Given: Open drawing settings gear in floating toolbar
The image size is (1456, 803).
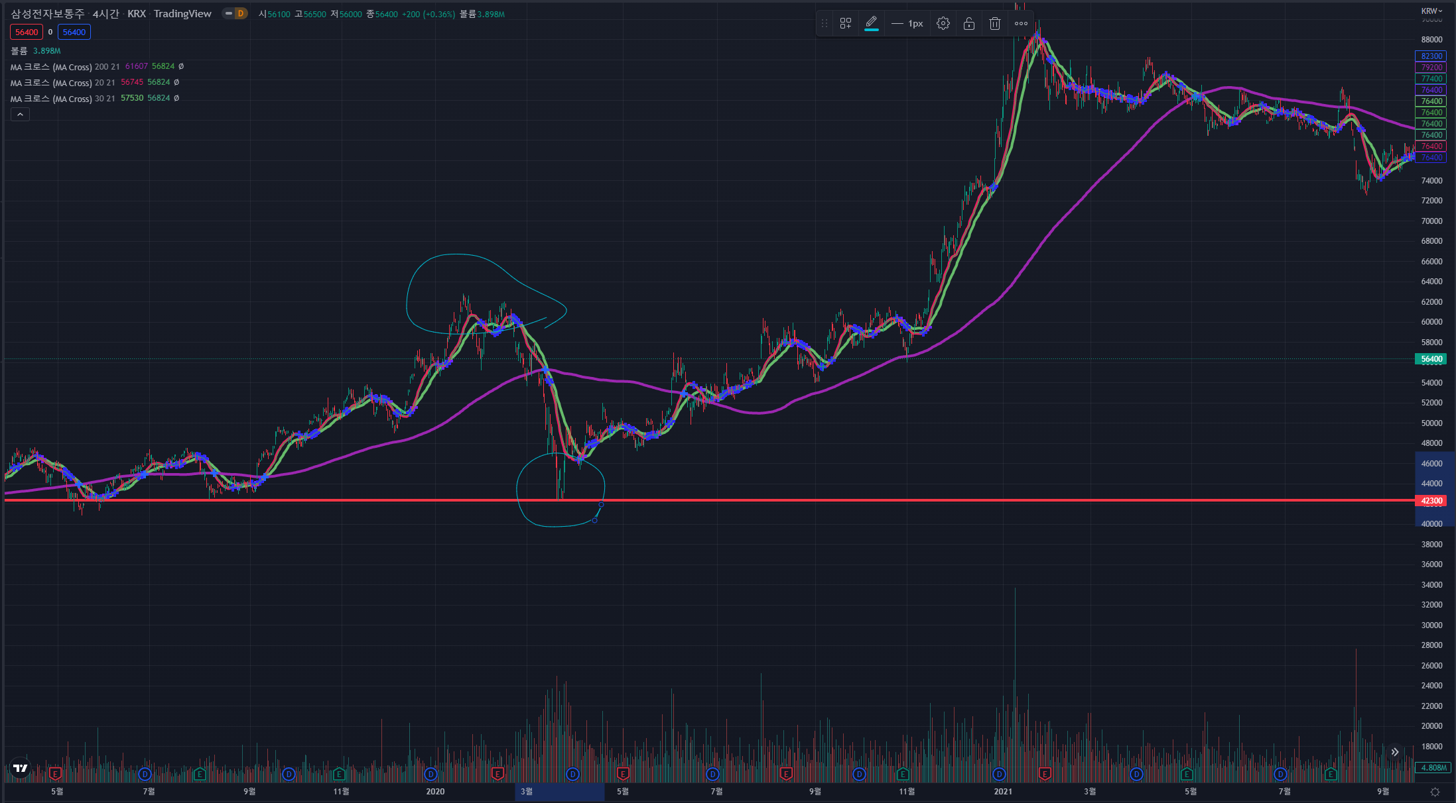Looking at the screenshot, I should pos(943,24).
